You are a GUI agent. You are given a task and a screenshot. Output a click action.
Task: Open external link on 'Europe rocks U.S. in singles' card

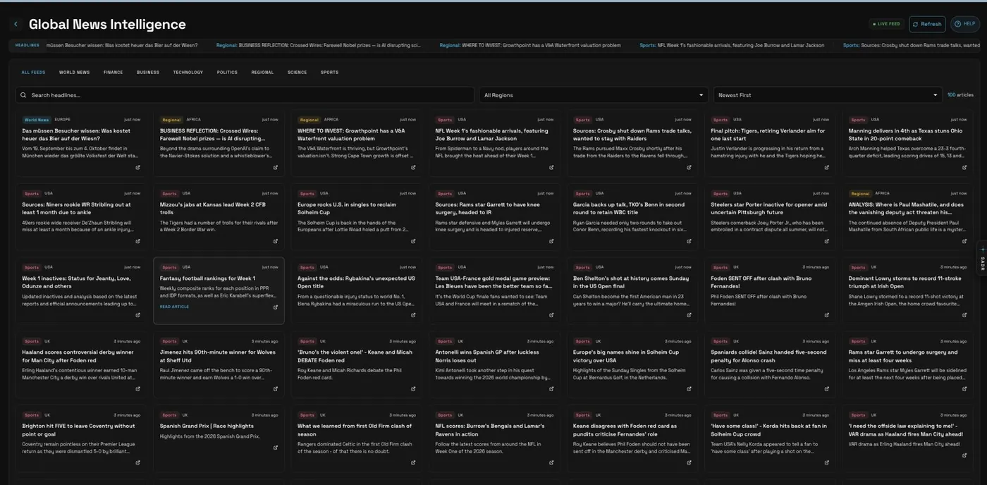click(413, 241)
